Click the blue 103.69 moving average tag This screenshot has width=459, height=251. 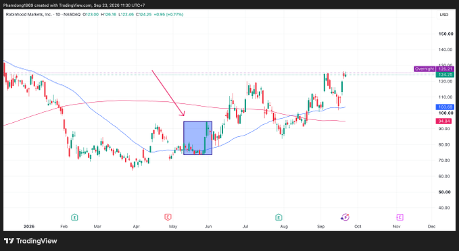[x=445, y=107]
